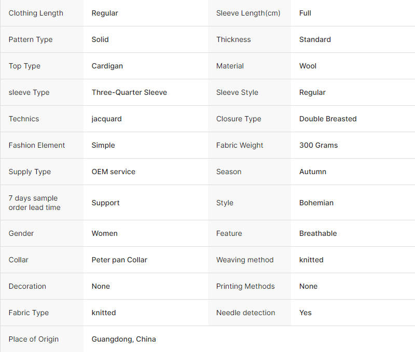Click the Bohemian style value
The height and width of the screenshot is (352, 415).
click(x=316, y=203)
